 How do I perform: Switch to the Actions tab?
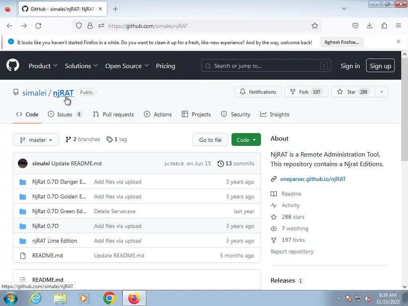point(158,114)
